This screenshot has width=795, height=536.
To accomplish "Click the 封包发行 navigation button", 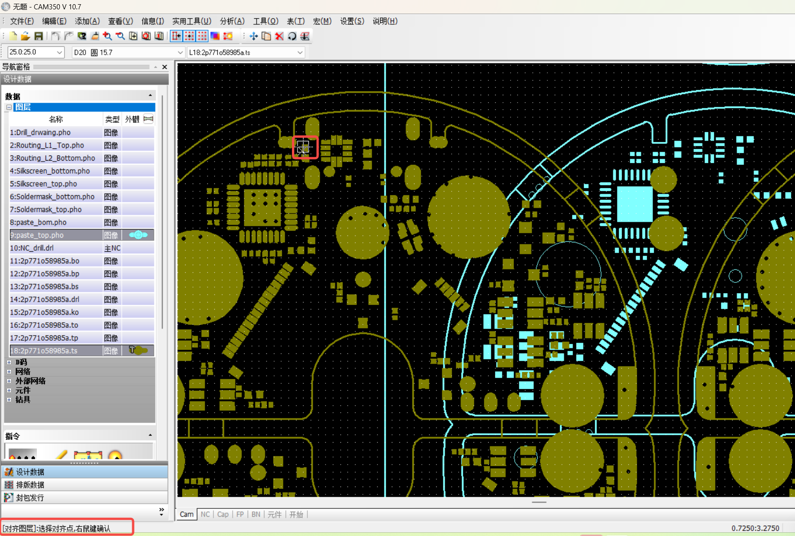I will tap(84, 498).
